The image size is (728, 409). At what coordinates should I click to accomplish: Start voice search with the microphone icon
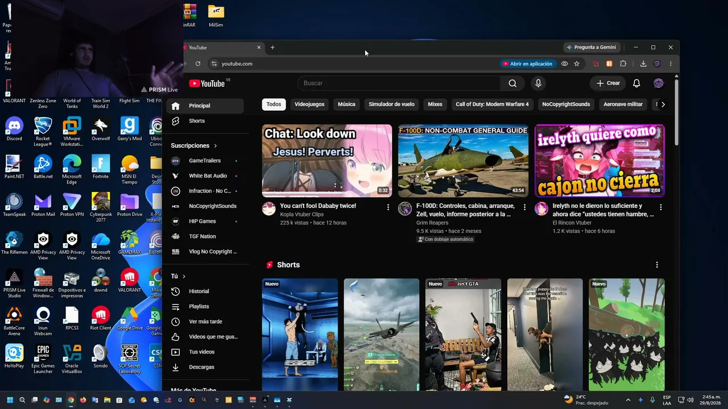tap(538, 84)
